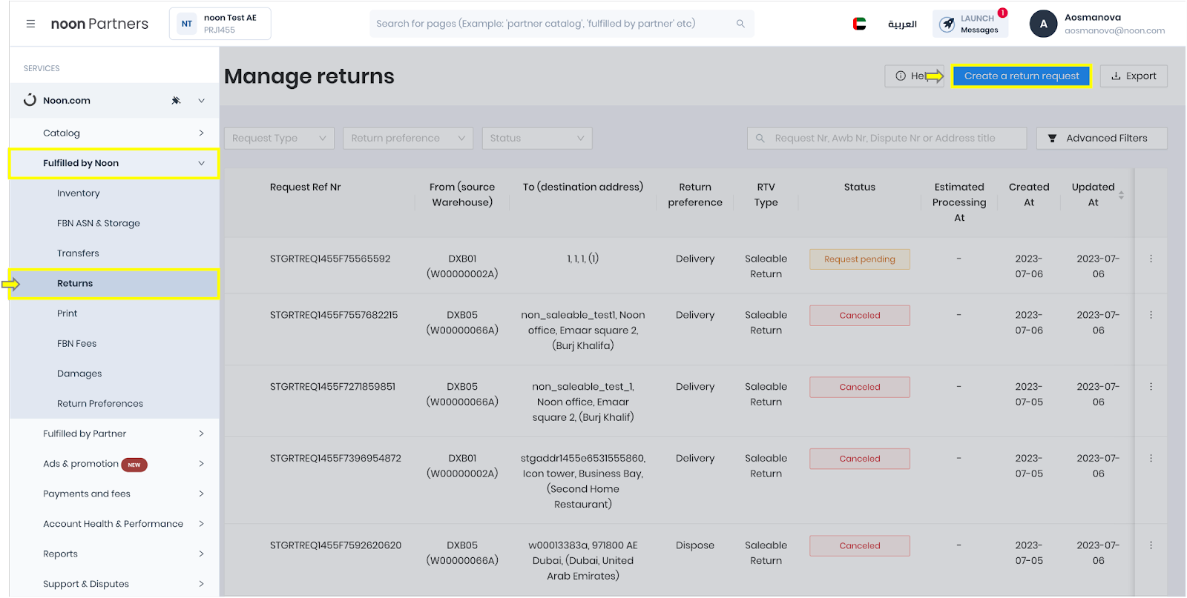Click Create a return request button
This screenshot has height=598, width=1187.
pyautogui.click(x=1022, y=76)
